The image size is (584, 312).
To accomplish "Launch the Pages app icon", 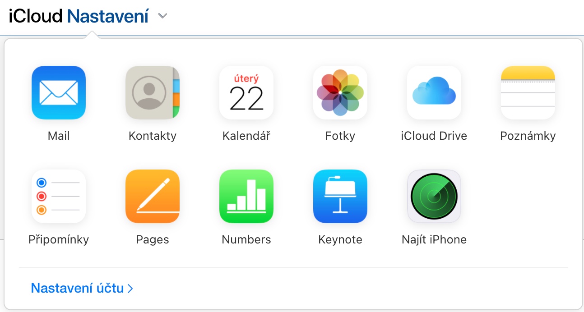I will [x=153, y=197].
